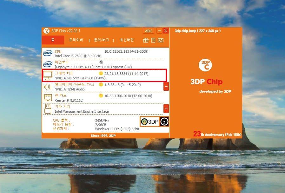Click the 랜 카드 label link

coord(61,95)
